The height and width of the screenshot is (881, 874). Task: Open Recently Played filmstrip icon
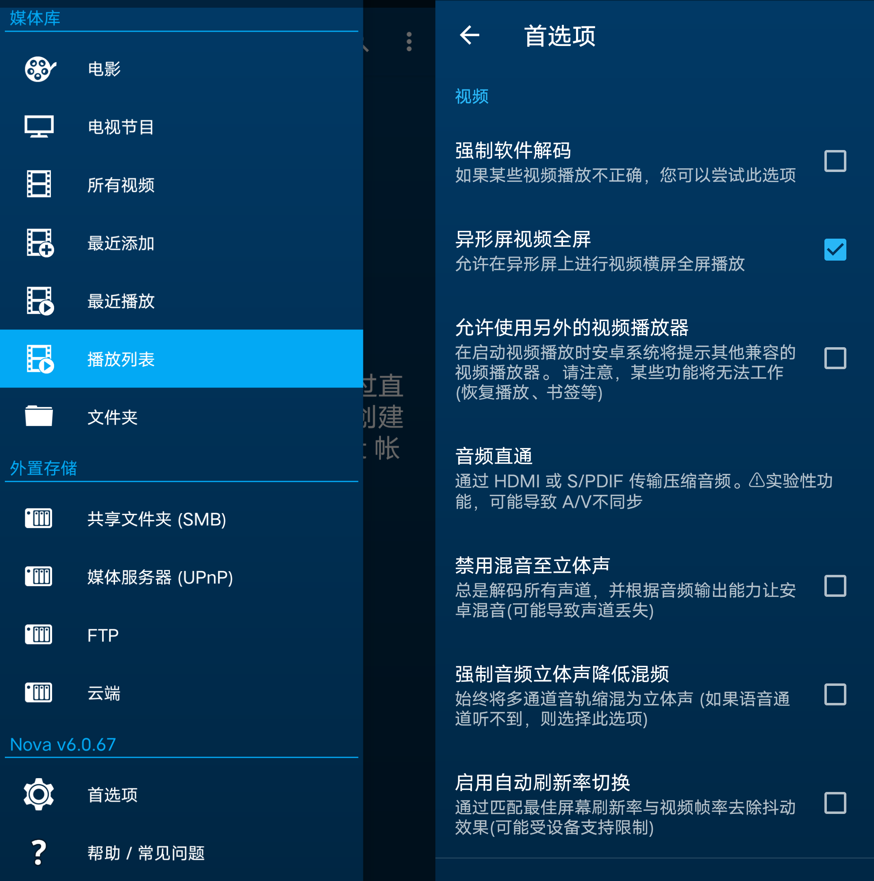click(x=40, y=301)
